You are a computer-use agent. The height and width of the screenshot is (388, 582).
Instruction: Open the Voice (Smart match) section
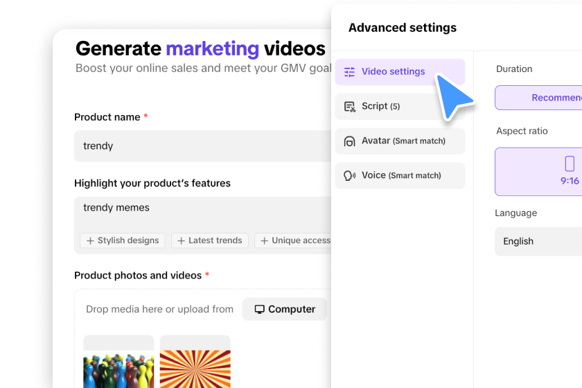[x=400, y=176]
